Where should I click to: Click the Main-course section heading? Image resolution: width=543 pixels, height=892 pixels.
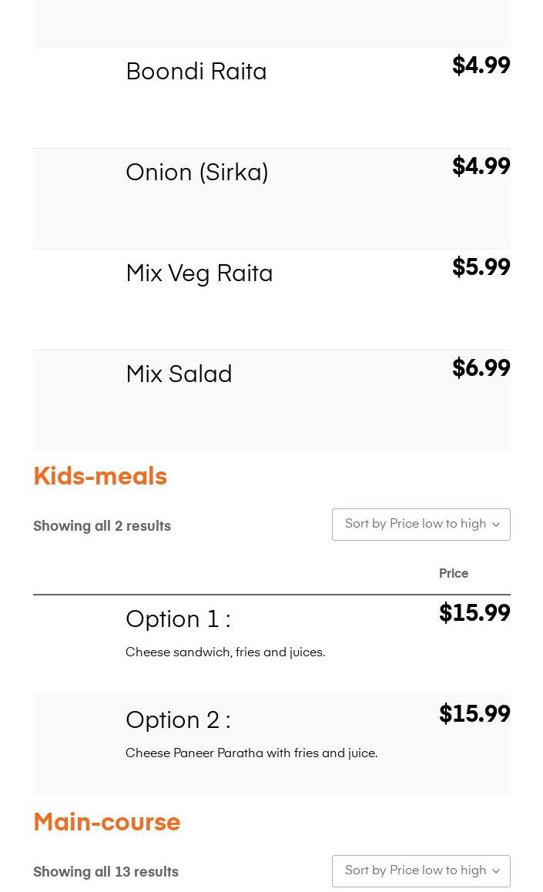[106, 822]
